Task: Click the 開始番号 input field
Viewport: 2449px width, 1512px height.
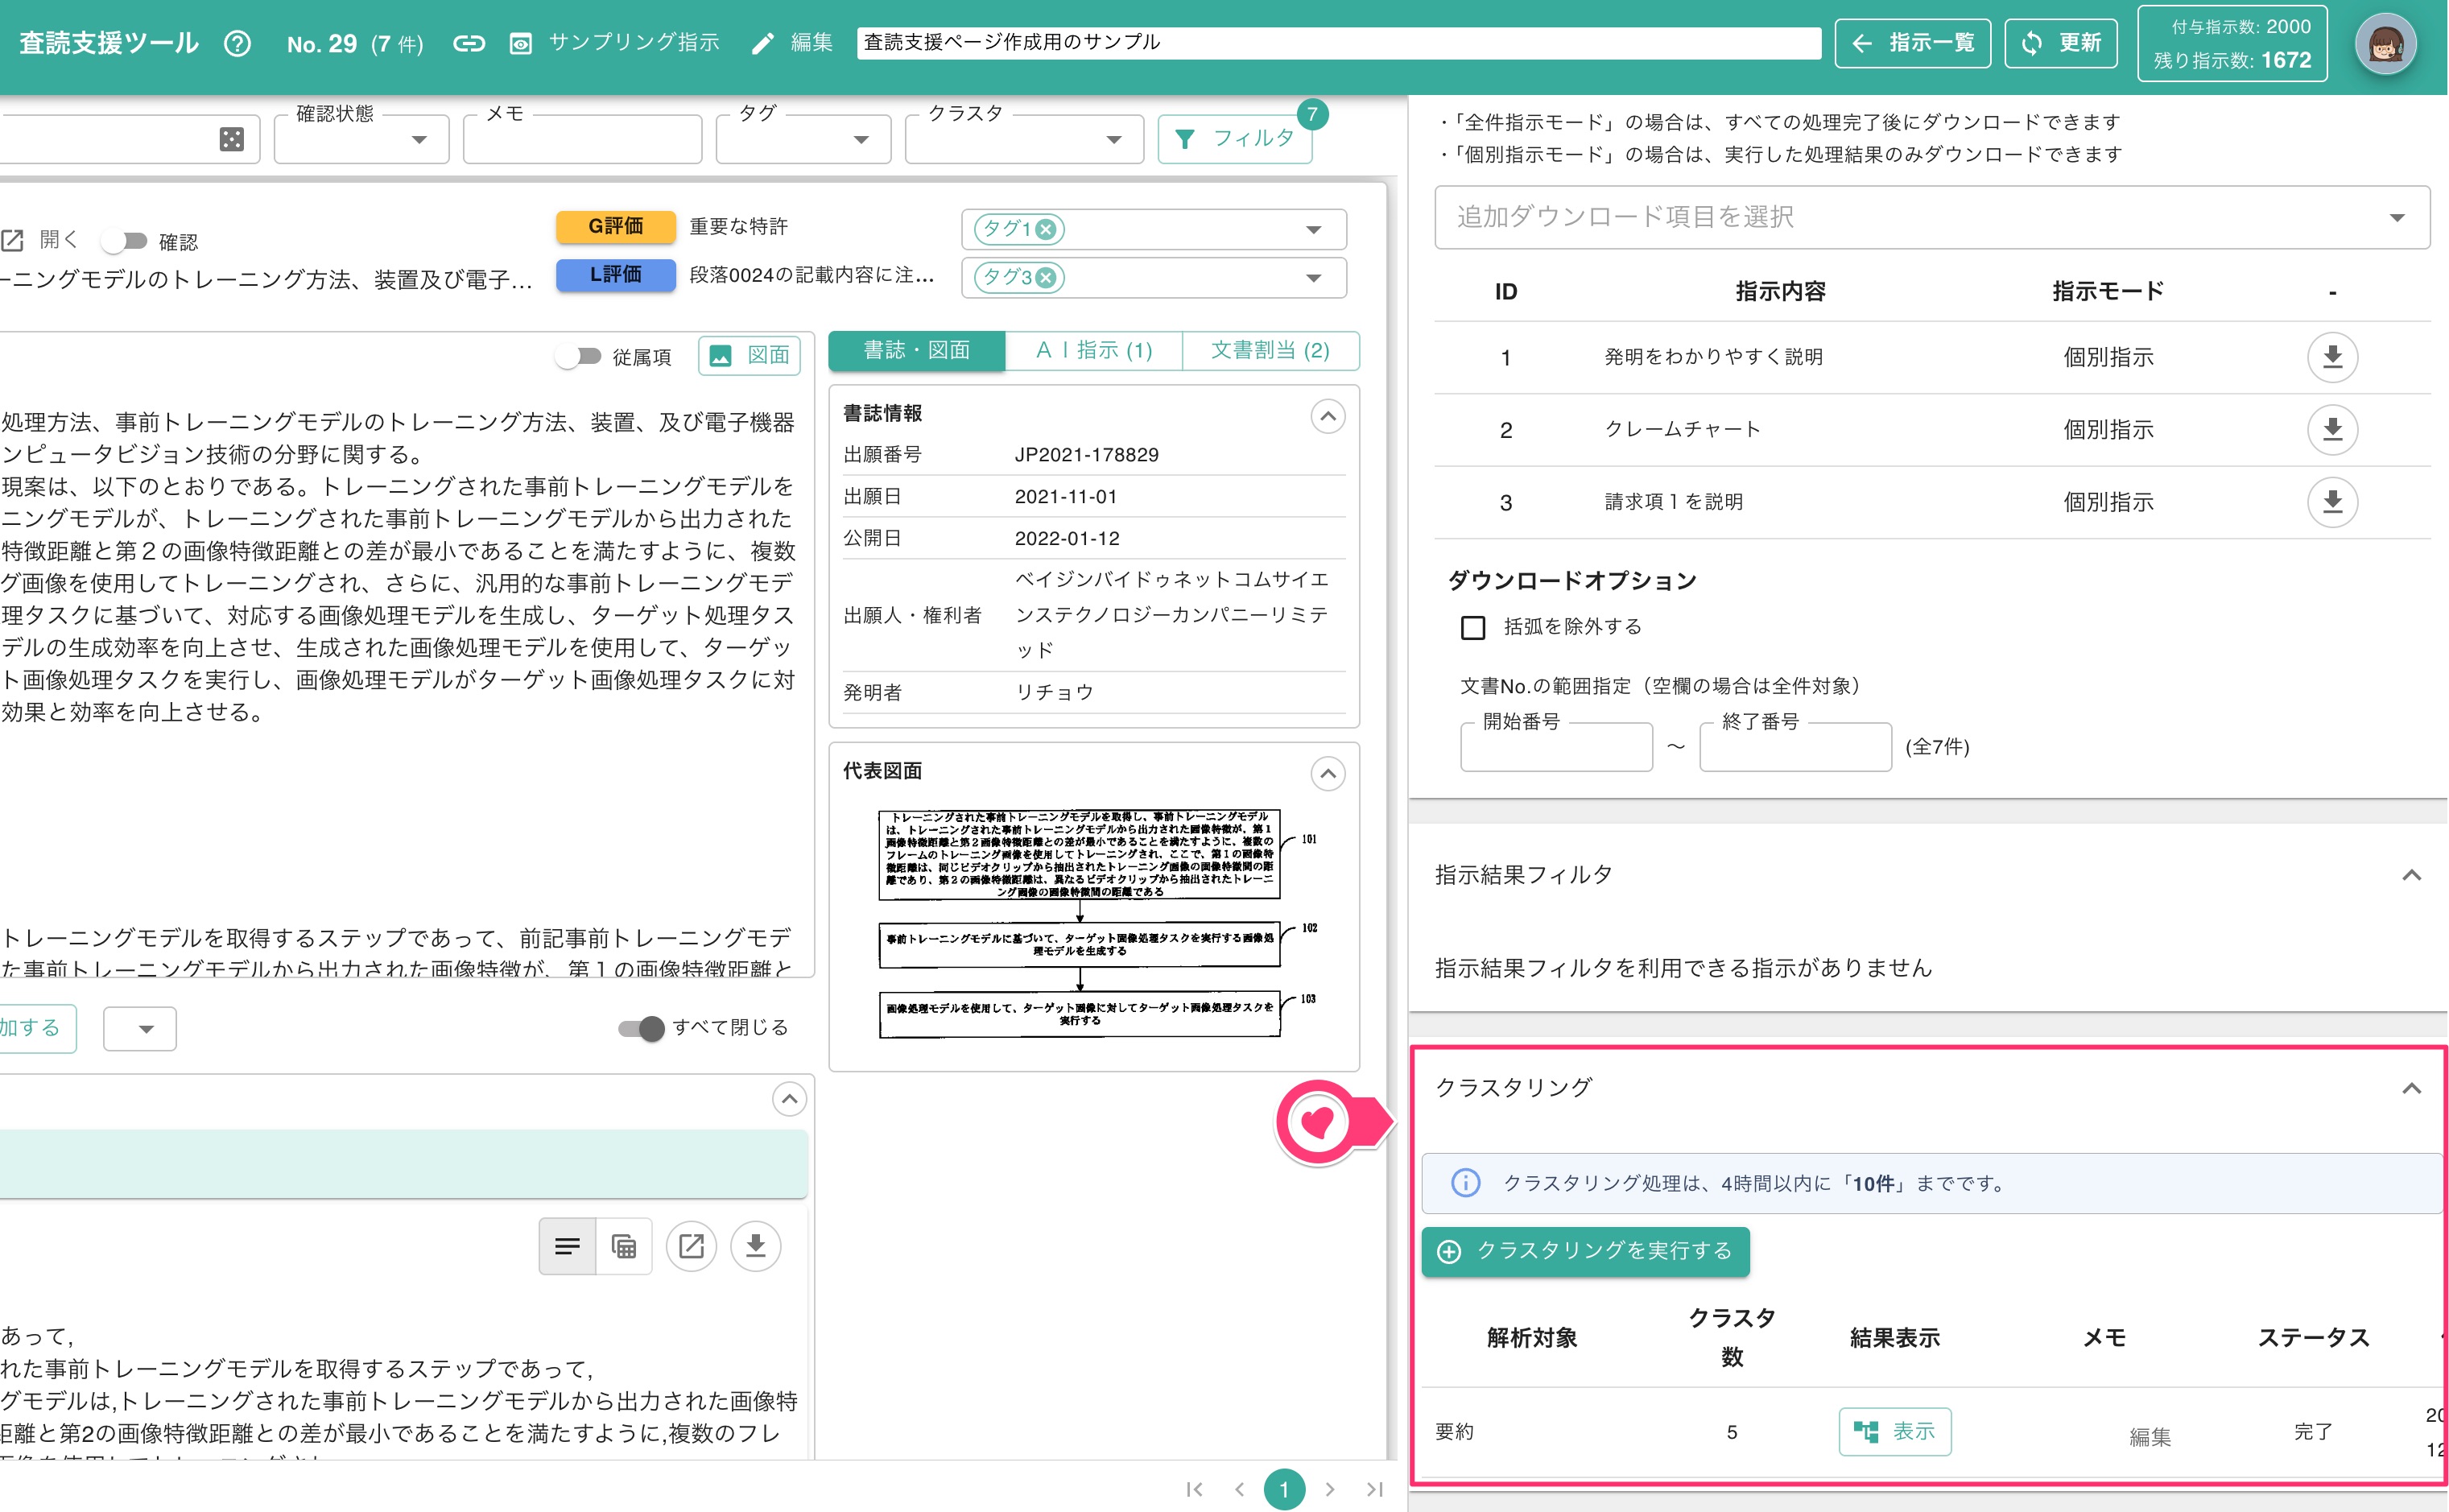Action: (1555, 748)
